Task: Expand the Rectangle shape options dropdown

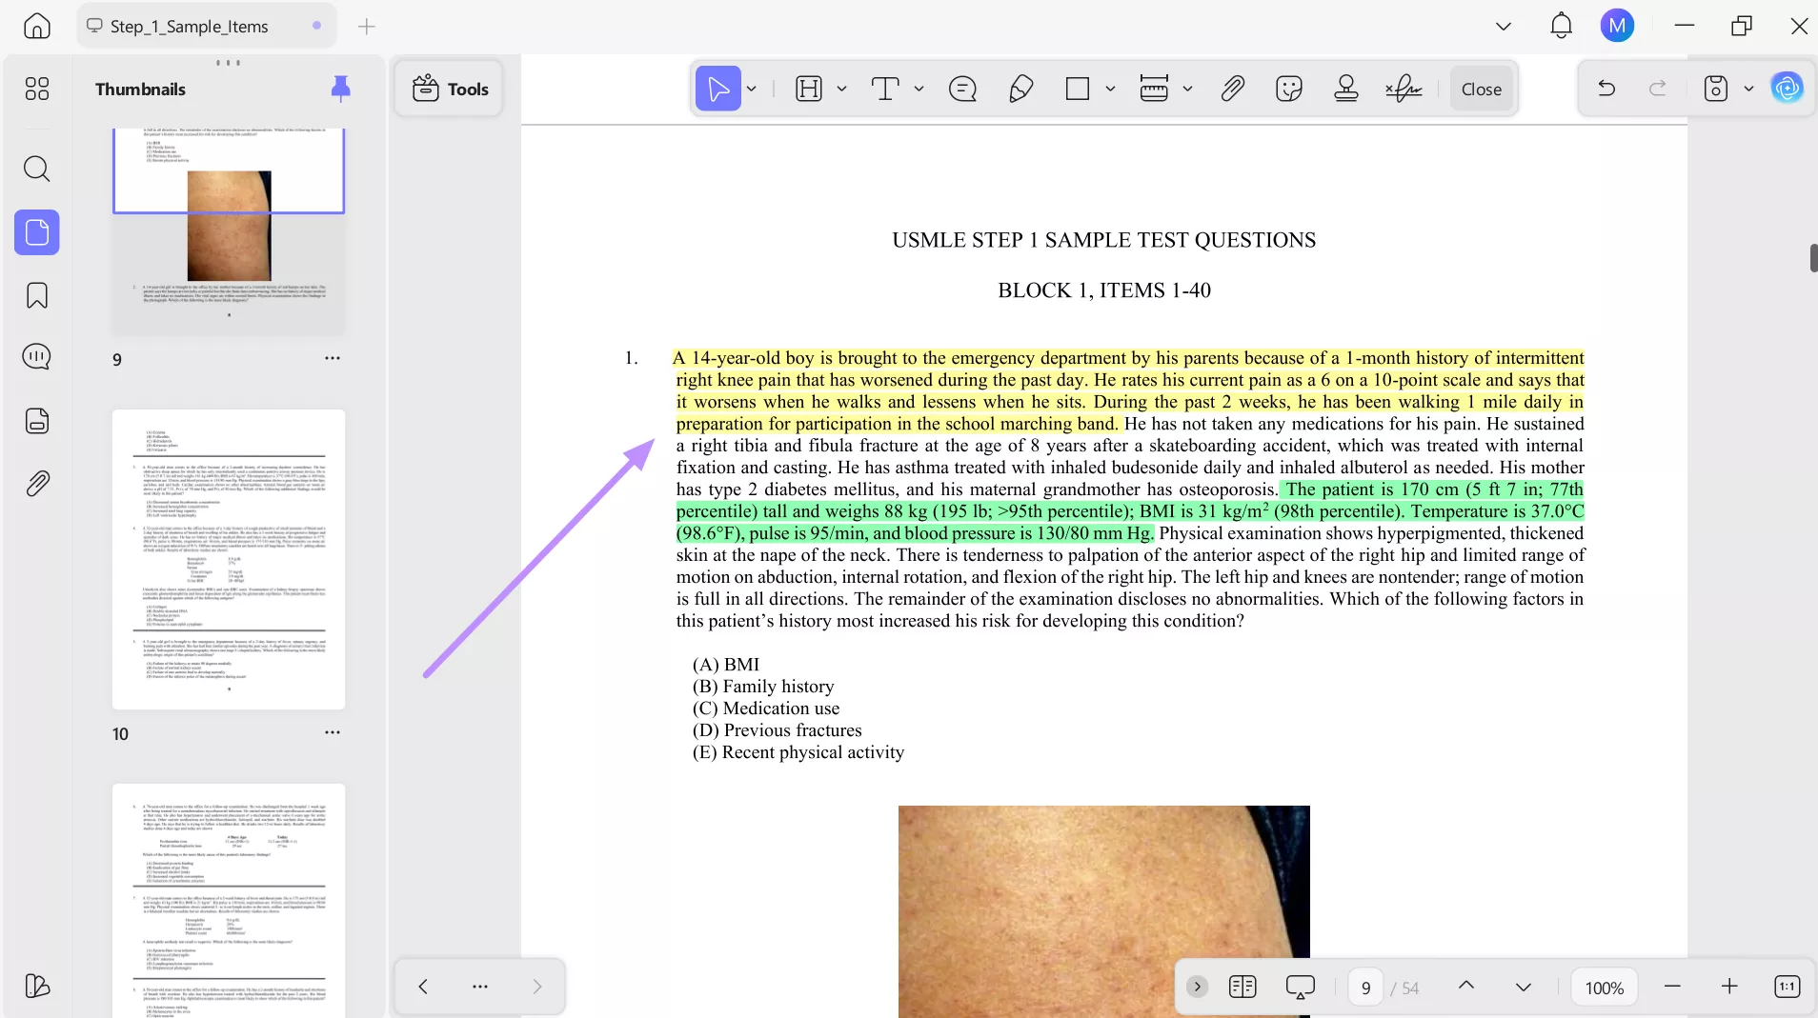Action: coord(1110,89)
